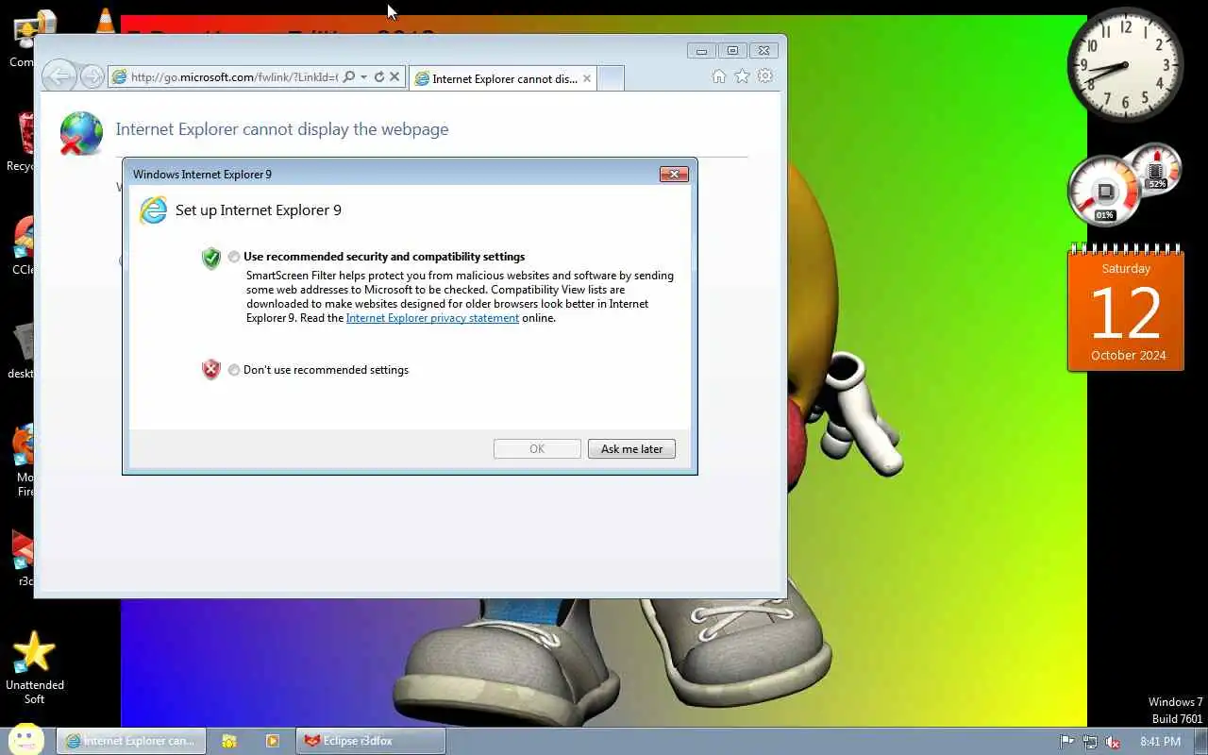This screenshot has width=1208, height=755.
Task: Click the stop X icon in address bar
Action: click(395, 77)
